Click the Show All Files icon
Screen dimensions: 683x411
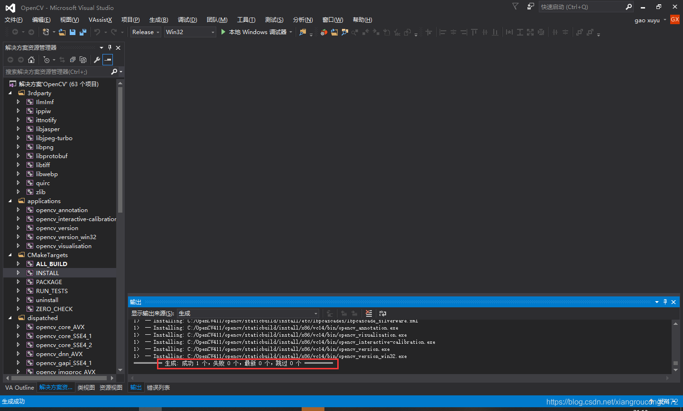coord(83,60)
